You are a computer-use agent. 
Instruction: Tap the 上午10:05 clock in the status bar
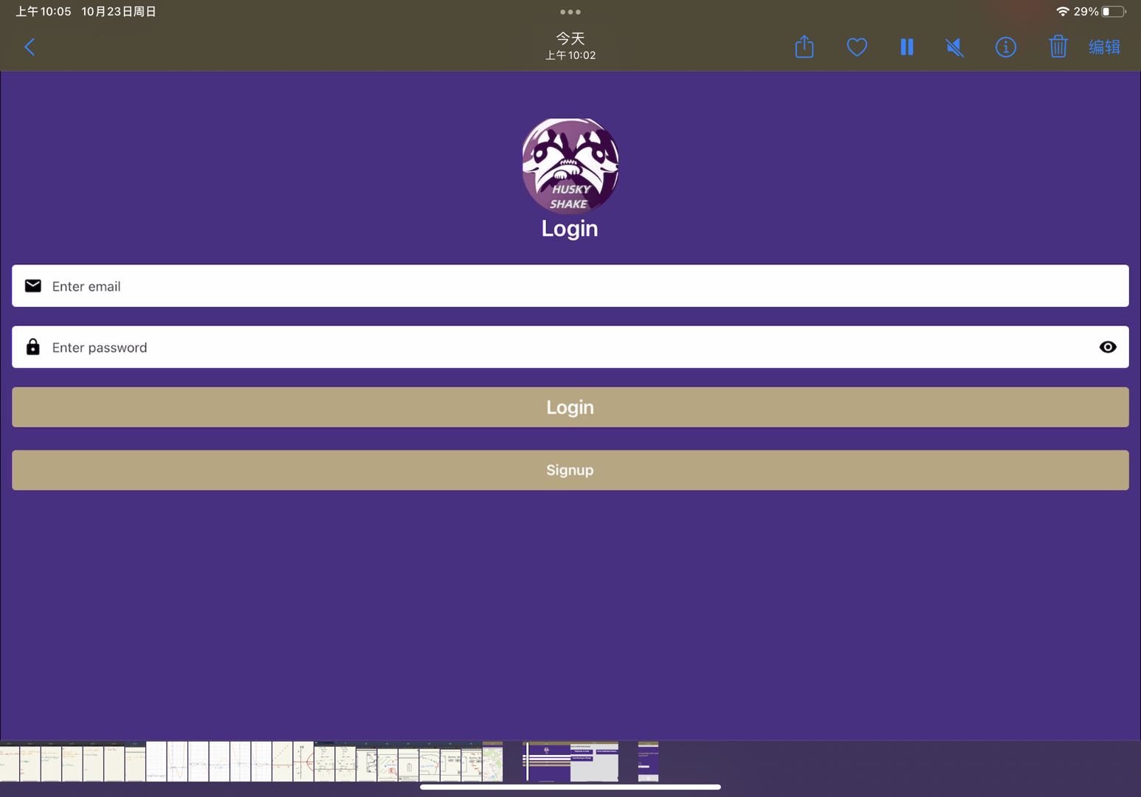tap(44, 11)
